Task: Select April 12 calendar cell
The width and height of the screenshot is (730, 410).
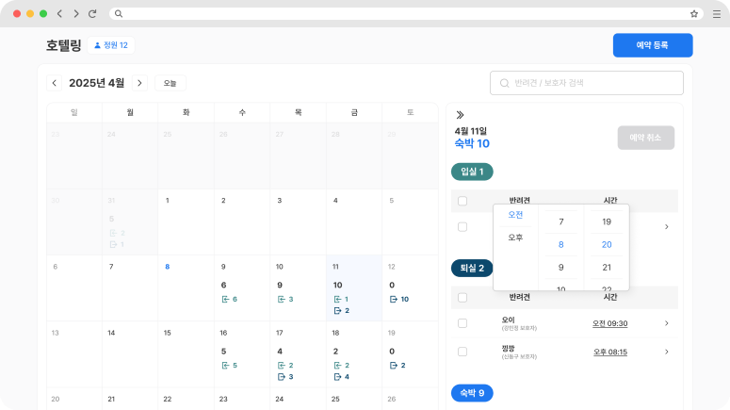Action: point(410,287)
